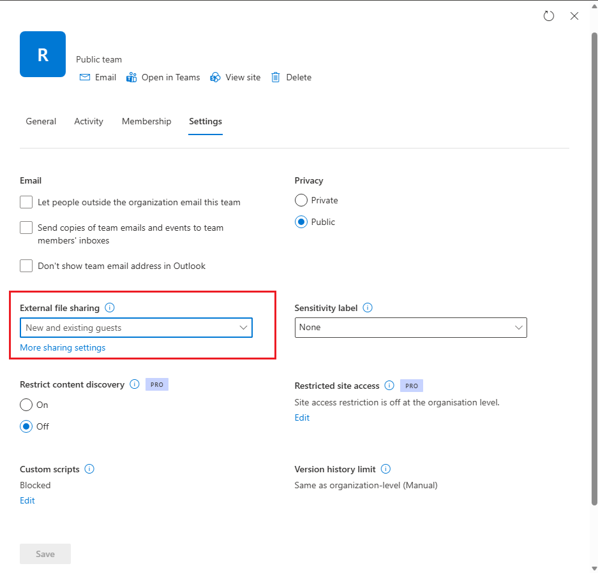Open the External file sharing dropdown
The image size is (598, 573).
point(136,328)
